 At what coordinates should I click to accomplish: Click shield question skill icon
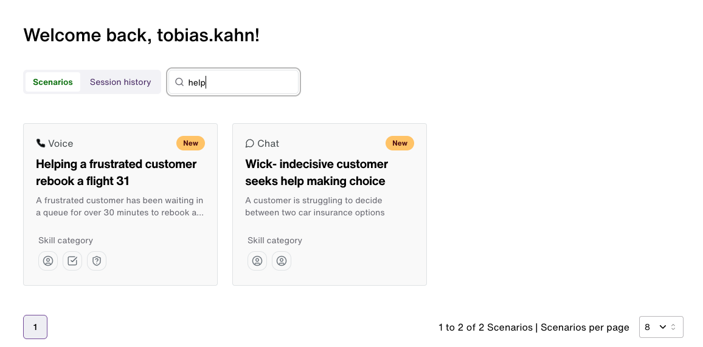(x=97, y=261)
